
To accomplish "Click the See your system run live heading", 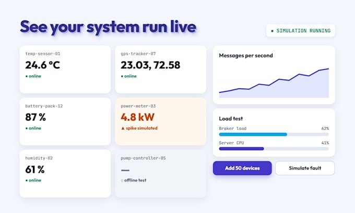I will tap(108, 27).
